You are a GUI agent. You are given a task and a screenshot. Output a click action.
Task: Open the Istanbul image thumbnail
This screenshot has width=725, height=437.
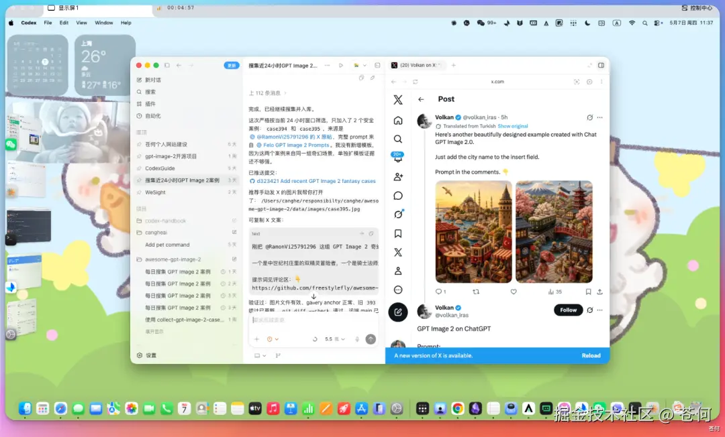[x=473, y=232]
